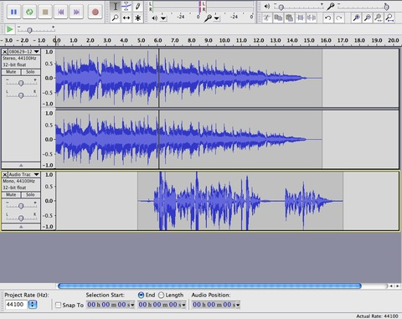Click the gain slider of the 080629-12 track
This screenshot has width=402, height=319.
tap(21, 83)
